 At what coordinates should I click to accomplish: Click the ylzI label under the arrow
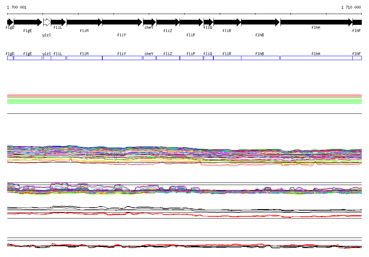pyautogui.click(x=46, y=35)
